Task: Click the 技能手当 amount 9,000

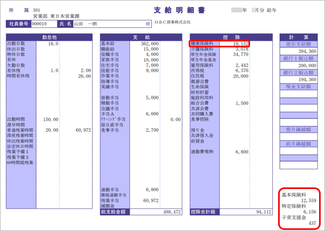Action: [x=153, y=71]
